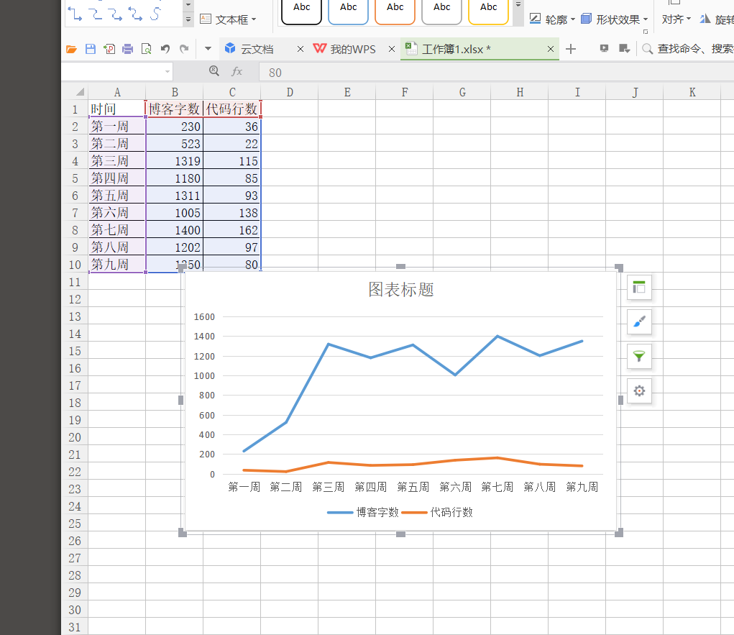Select column header D

tap(290, 92)
